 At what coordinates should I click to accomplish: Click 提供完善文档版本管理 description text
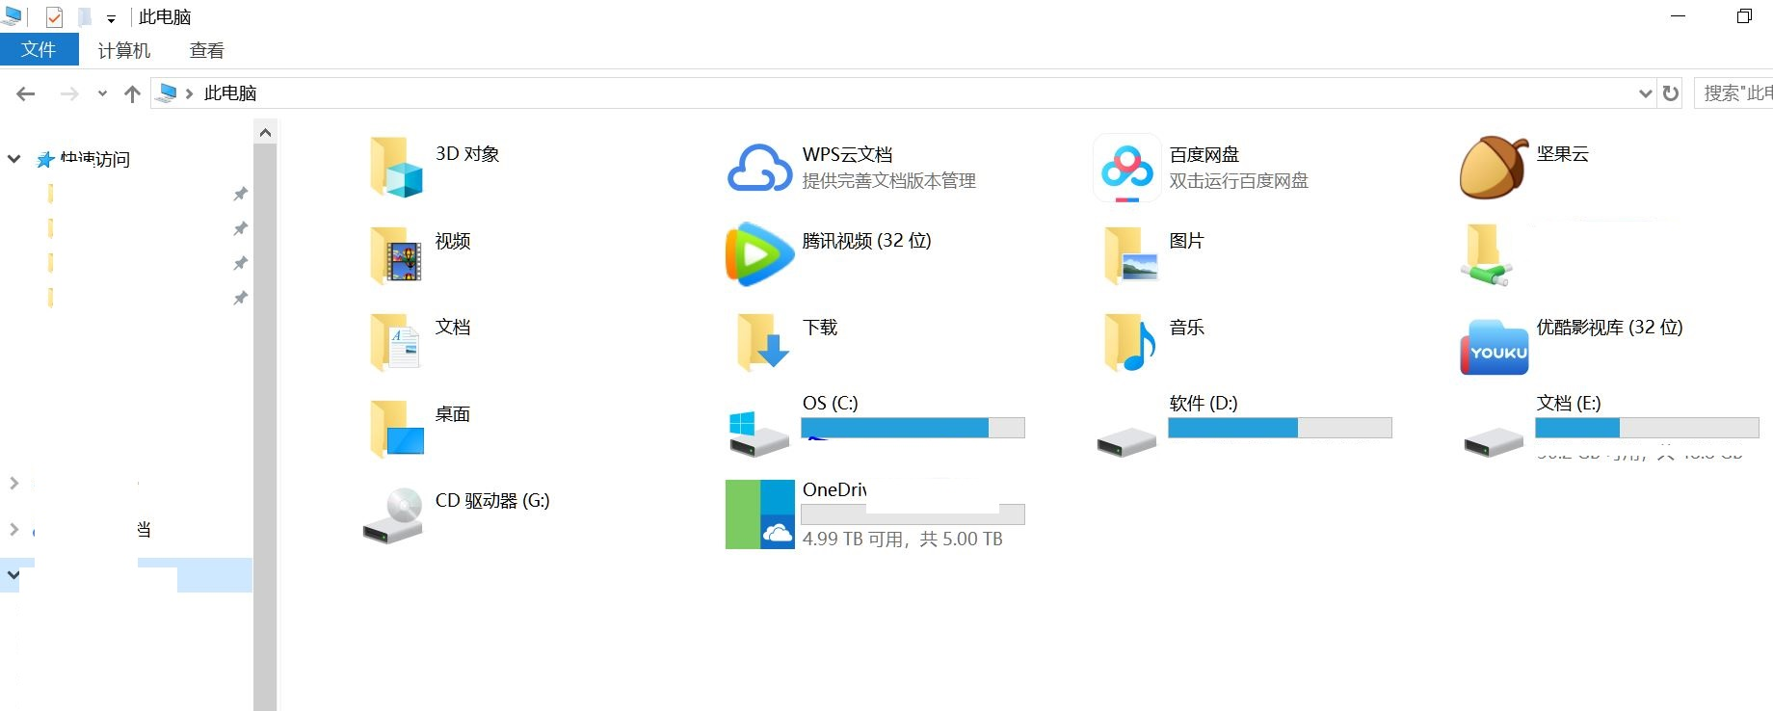pos(889,181)
